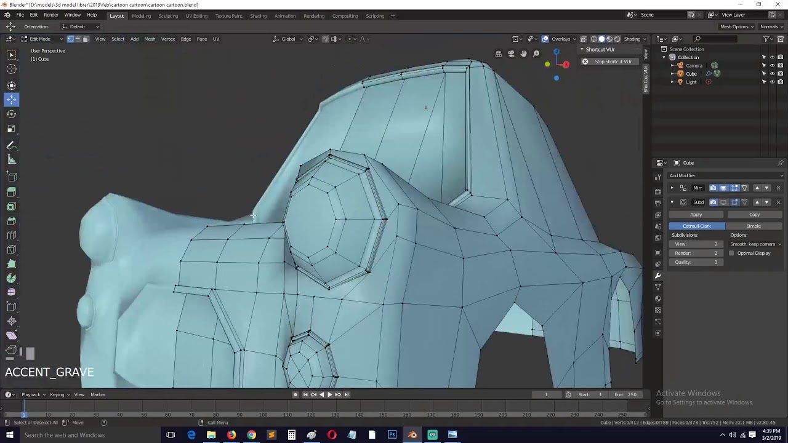Select the Poly Build tool
788x443 pixels.
[x=11, y=263]
